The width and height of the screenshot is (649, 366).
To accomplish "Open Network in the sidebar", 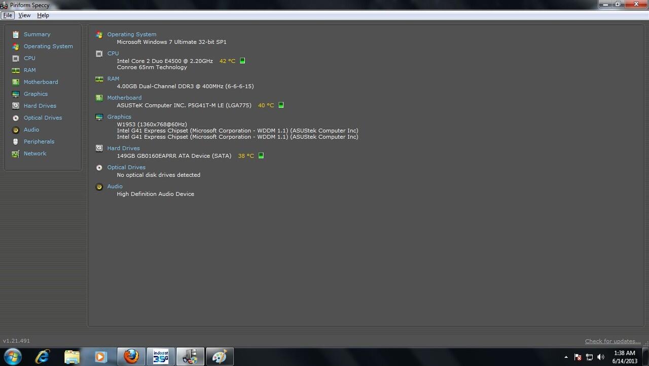I will 35,153.
